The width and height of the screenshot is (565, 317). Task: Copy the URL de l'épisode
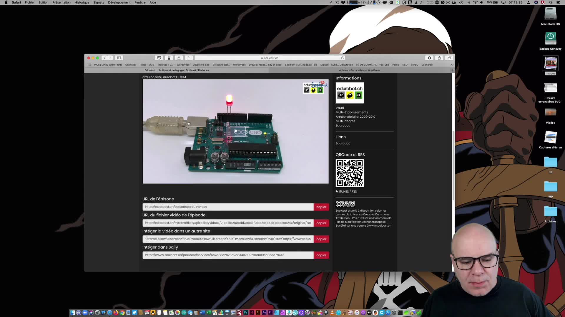point(321,207)
